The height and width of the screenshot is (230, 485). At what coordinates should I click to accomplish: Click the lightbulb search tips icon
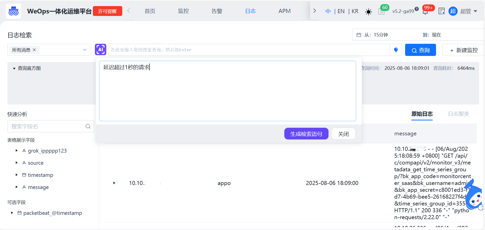[x=396, y=50]
